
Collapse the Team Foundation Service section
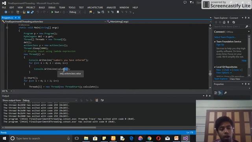point(215,42)
